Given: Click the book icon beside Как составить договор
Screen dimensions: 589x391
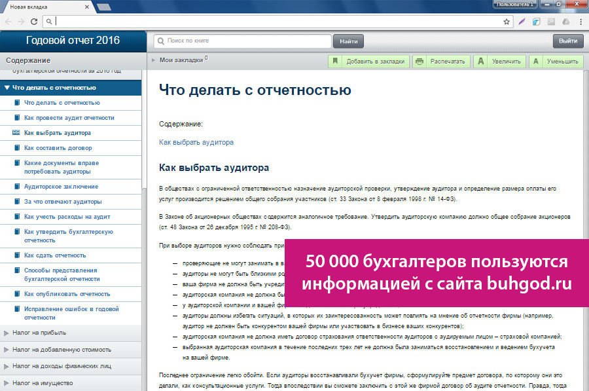Looking at the screenshot, I should click(17, 148).
